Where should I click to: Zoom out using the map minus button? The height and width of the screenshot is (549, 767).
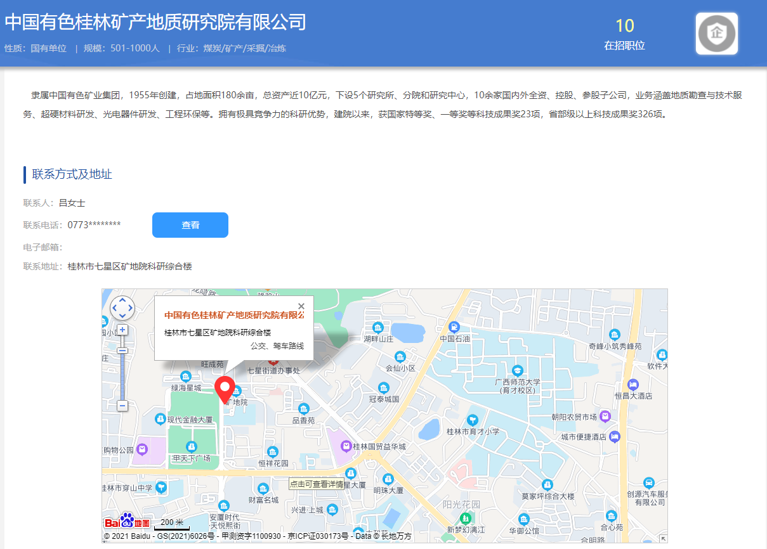122,405
